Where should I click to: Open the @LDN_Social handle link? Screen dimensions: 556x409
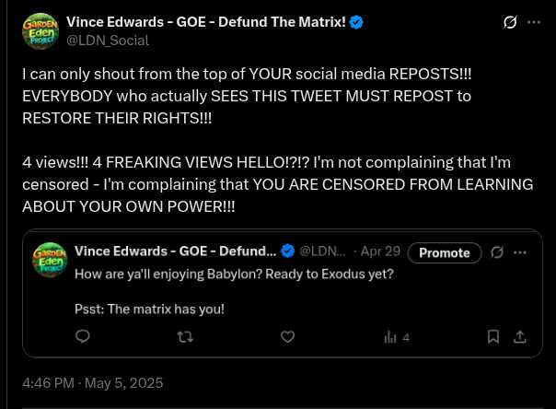(108, 41)
